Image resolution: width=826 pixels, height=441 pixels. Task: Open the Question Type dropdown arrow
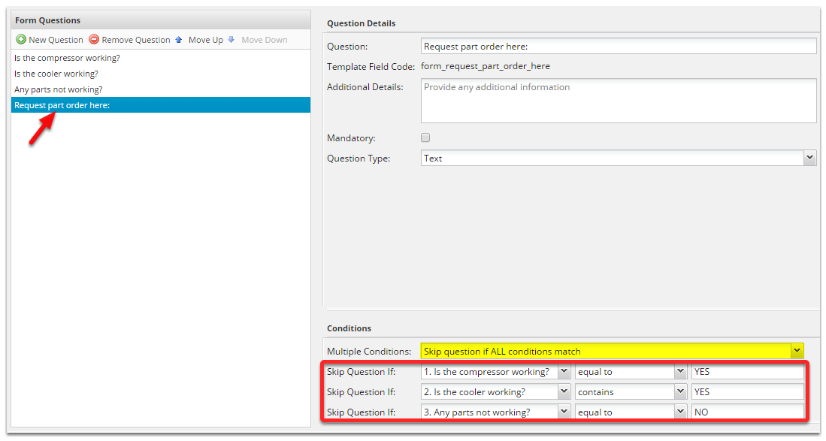[810, 158]
